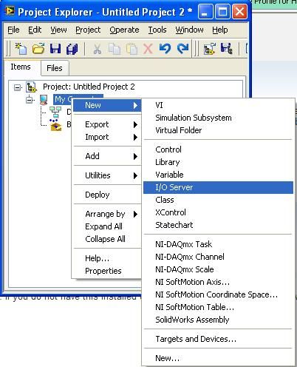Click the Save All toolbar icon

[x=72, y=49]
